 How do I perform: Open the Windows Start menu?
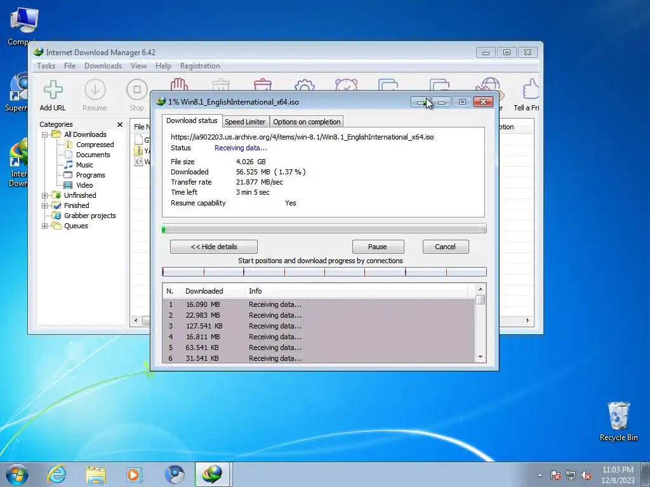(17, 474)
